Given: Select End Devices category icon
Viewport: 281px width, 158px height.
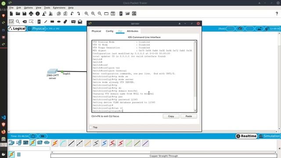Looking at the screenshot, I should coord(18,143).
